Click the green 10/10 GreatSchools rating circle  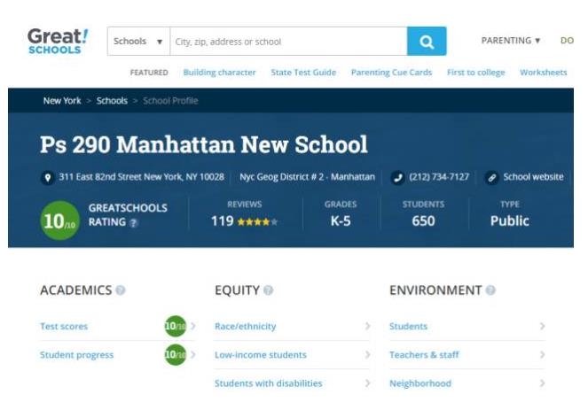pyautogui.click(x=59, y=220)
